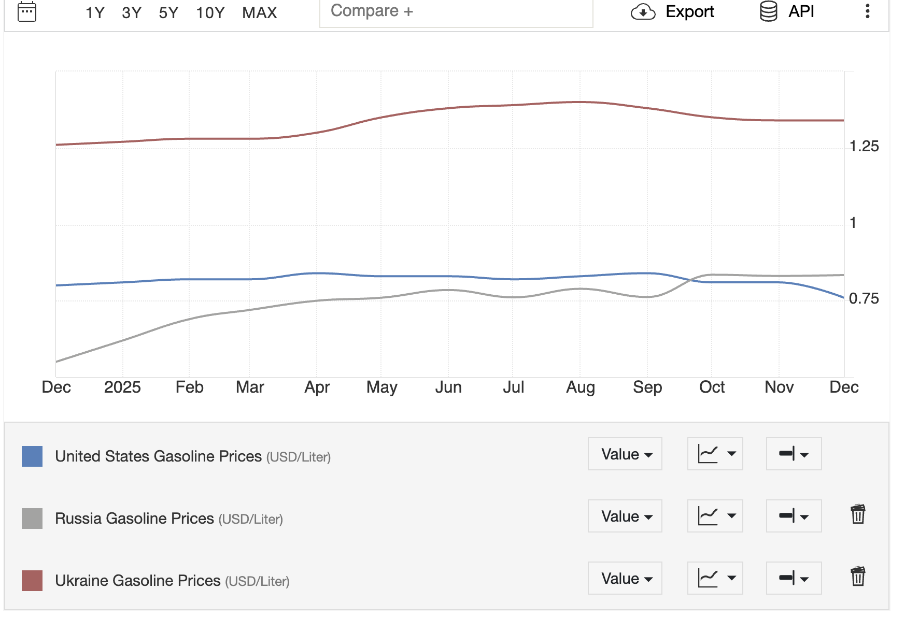Click the Export cloud download icon
The height and width of the screenshot is (633, 905).
click(643, 12)
